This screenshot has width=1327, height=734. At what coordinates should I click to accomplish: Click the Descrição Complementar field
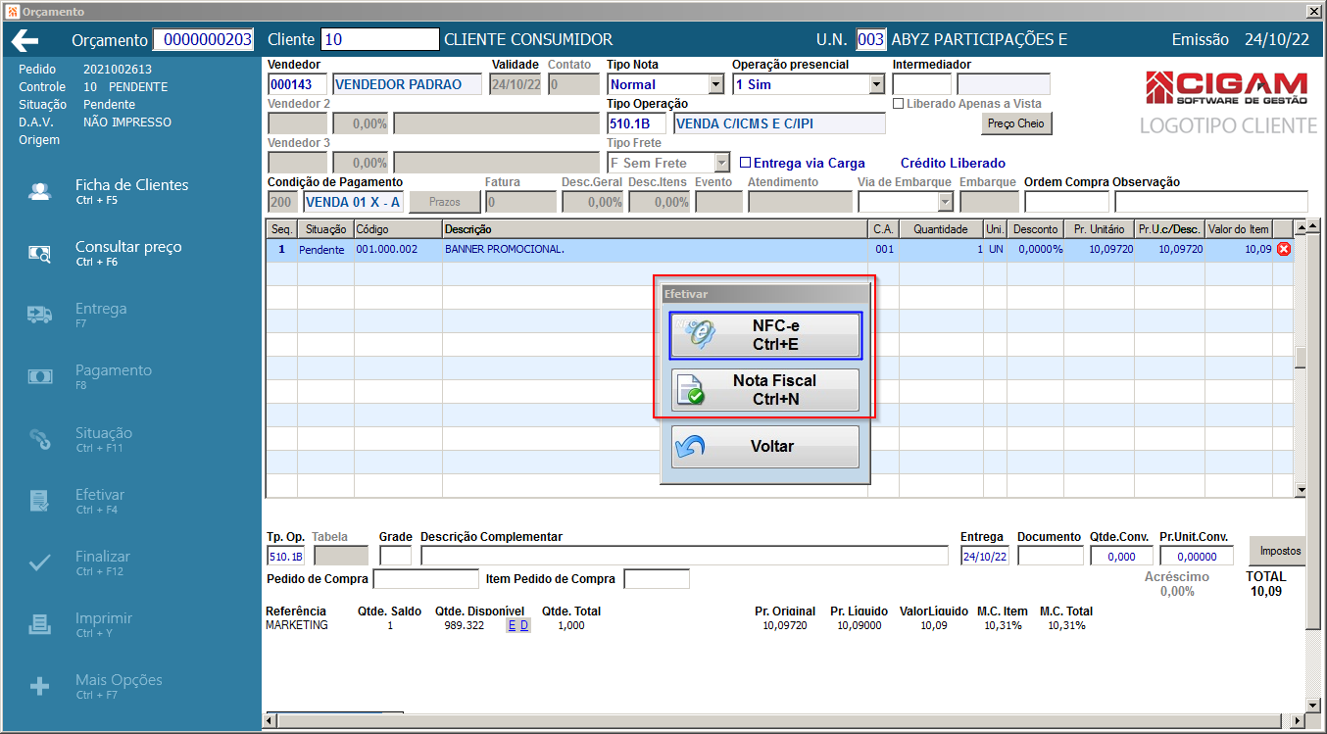[x=685, y=556]
